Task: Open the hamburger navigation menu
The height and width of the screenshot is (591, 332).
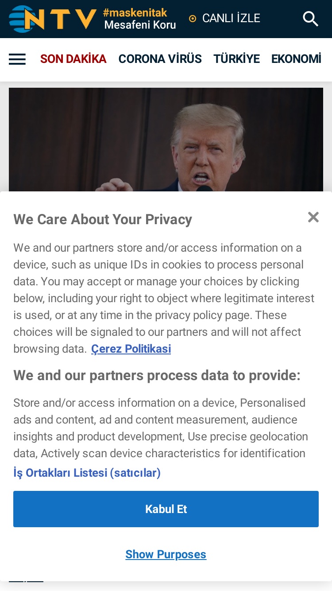Action: click(17, 59)
